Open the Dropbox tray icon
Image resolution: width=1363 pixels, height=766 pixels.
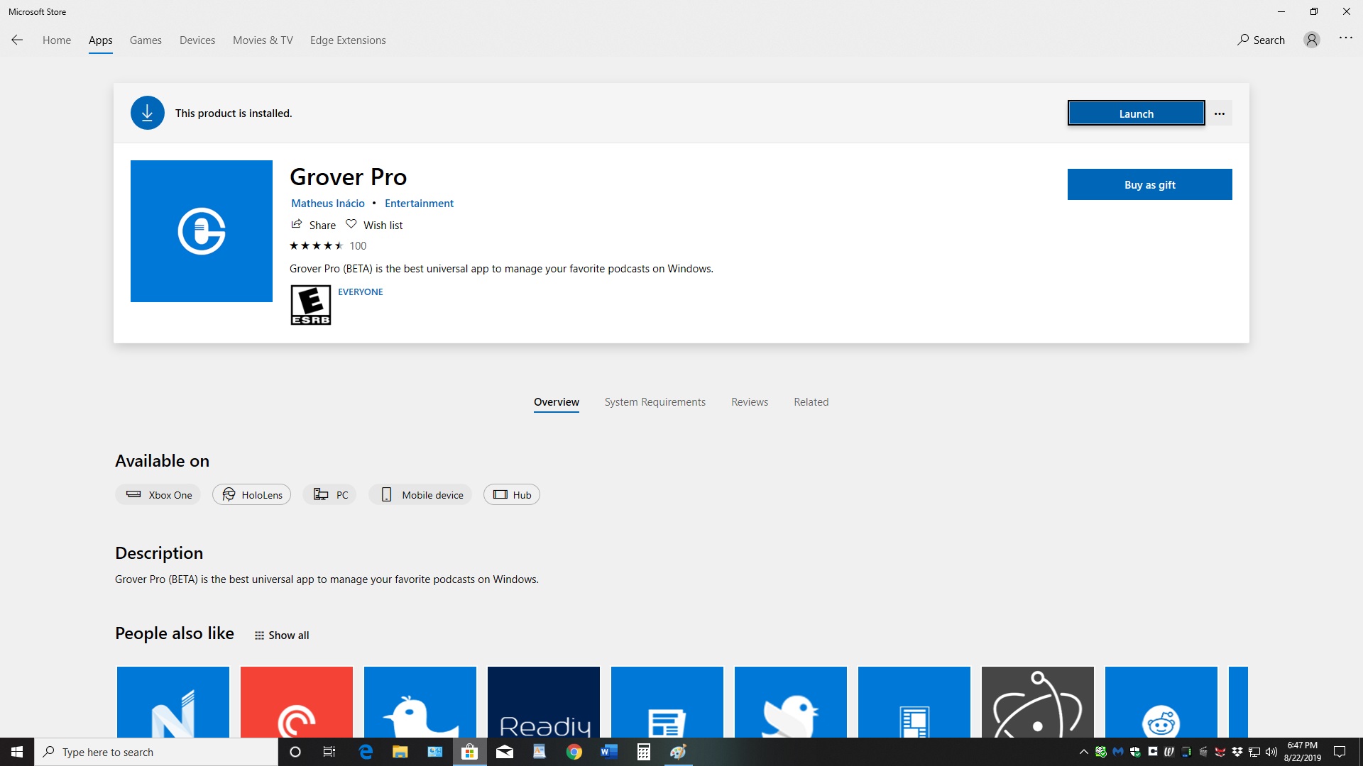point(1237,752)
